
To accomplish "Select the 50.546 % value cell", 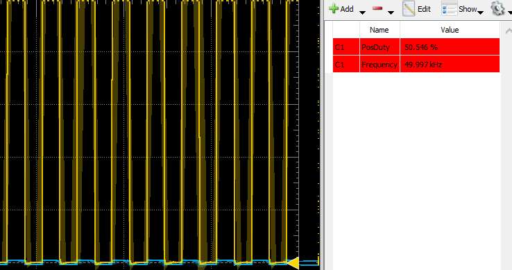I will 450,47.
